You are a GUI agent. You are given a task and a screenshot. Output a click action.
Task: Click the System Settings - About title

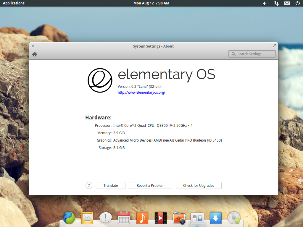point(154,46)
